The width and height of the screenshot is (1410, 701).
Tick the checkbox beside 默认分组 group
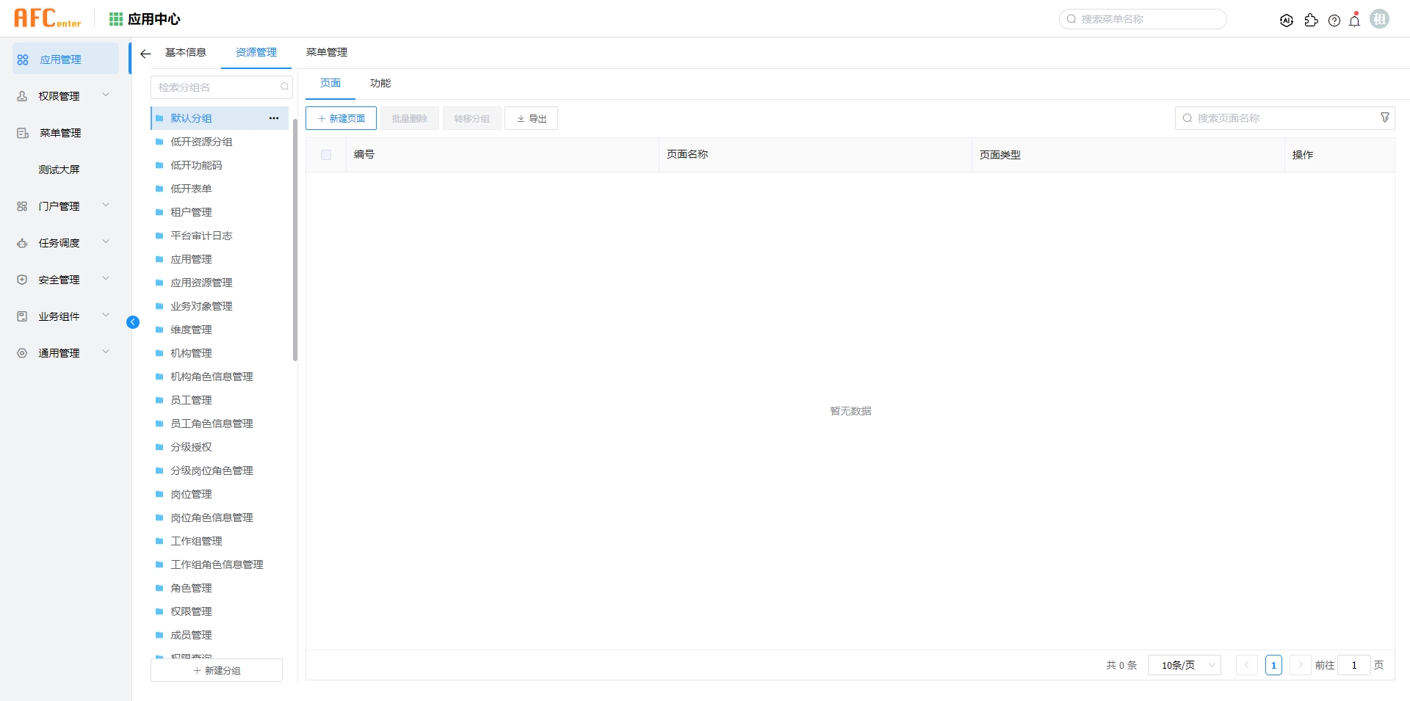[159, 117]
